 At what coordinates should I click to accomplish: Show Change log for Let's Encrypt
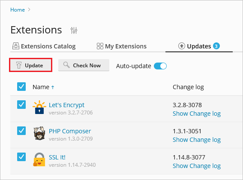point(197,114)
